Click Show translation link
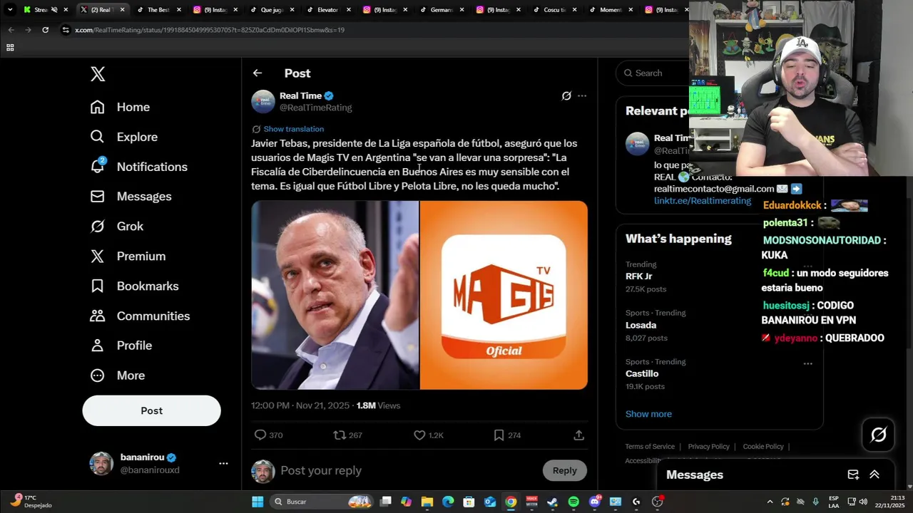Screen dimensions: 913x513 pyautogui.click(x=293, y=129)
